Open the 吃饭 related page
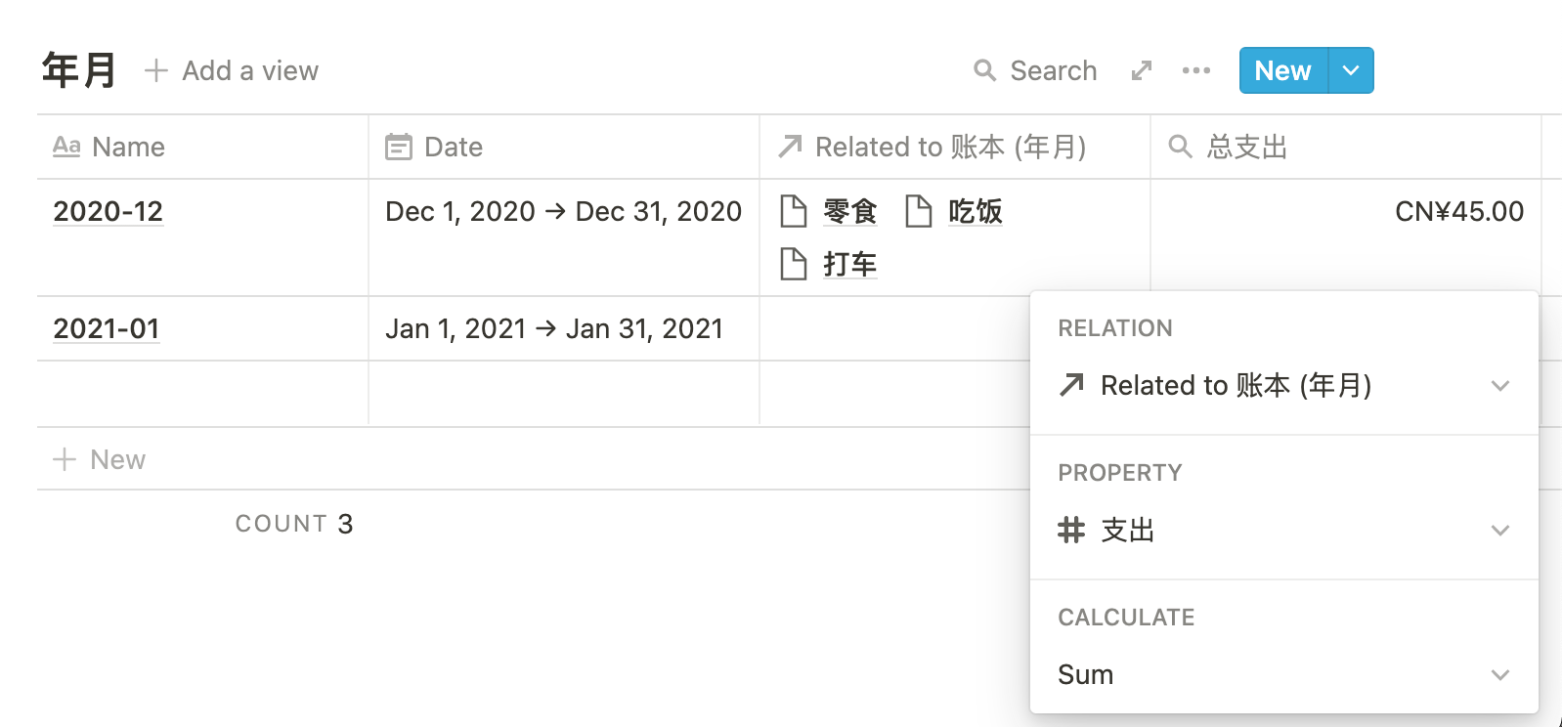The image size is (1562, 727). tap(974, 211)
